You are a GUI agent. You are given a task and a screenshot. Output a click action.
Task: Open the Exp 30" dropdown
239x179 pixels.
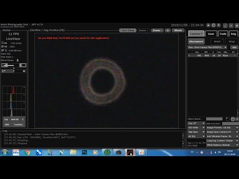(x=196, y=123)
